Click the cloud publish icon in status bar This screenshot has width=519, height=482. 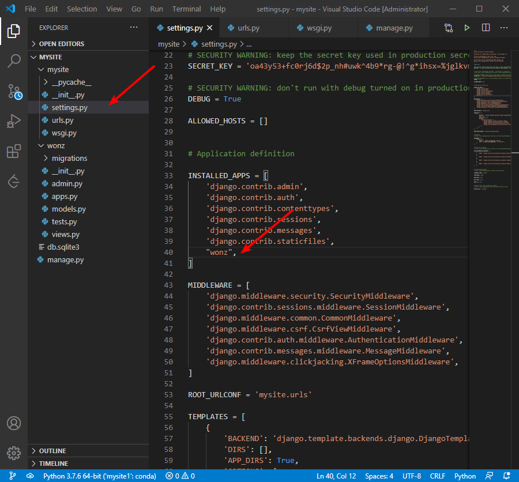(30, 476)
